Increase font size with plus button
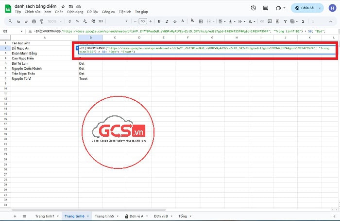Image resolution: width=340 pixels, height=221 pixels. pyautogui.click(x=151, y=21)
